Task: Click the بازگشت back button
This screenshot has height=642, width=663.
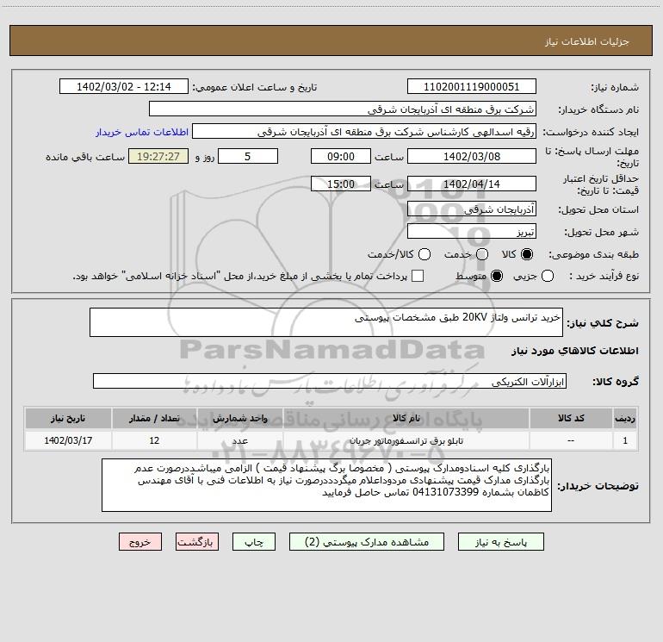Action: [x=197, y=542]
